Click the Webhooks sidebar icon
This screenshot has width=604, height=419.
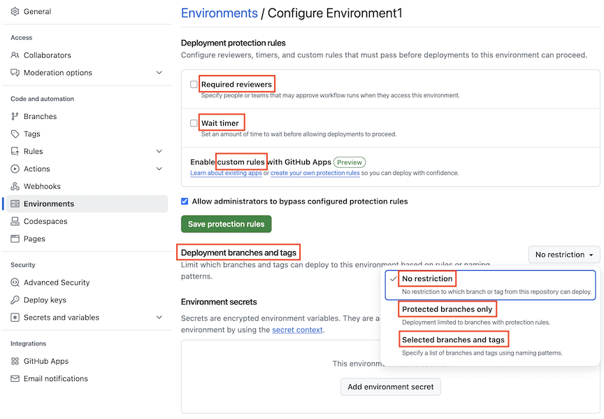15,186
